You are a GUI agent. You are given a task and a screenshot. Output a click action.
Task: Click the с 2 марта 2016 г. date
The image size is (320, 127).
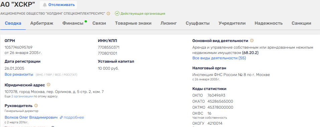click(16, 122)
